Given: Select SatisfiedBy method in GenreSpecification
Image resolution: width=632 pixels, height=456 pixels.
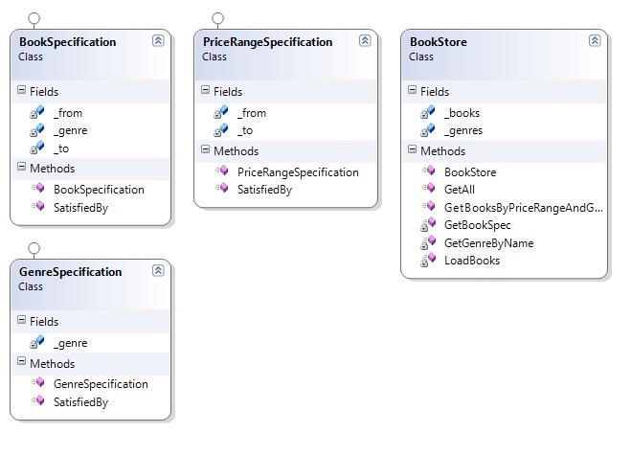Looking at the screenshot, I should pyautogui.click(x=80, y=402).
